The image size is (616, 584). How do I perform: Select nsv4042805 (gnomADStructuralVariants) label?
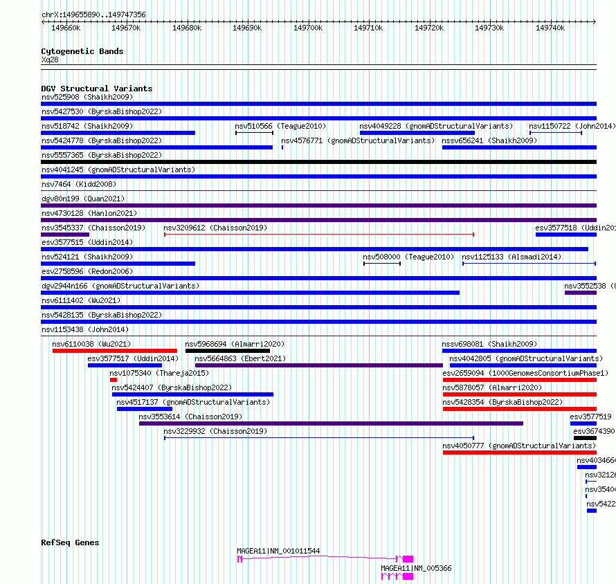(x=526, y=358)
